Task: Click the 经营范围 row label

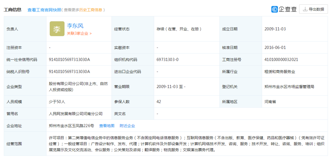Action: [14, 144]
